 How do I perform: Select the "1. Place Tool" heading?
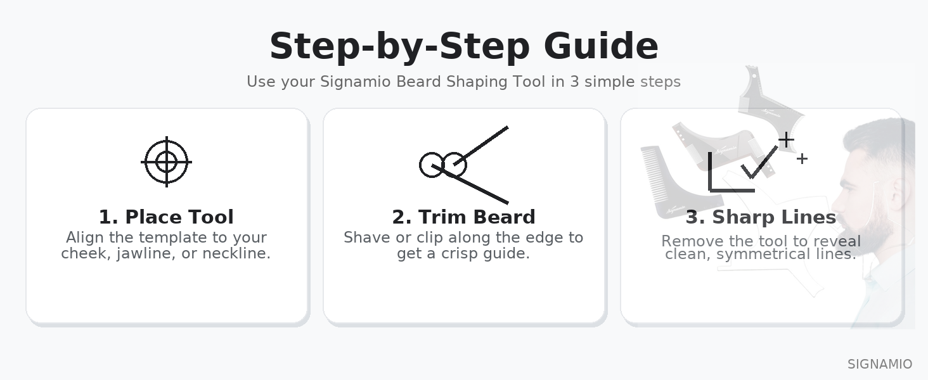click(166, 217)
